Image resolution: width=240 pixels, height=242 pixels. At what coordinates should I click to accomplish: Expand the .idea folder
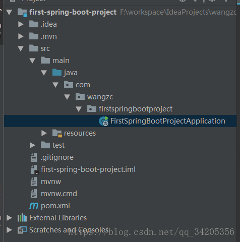point(21,24)
